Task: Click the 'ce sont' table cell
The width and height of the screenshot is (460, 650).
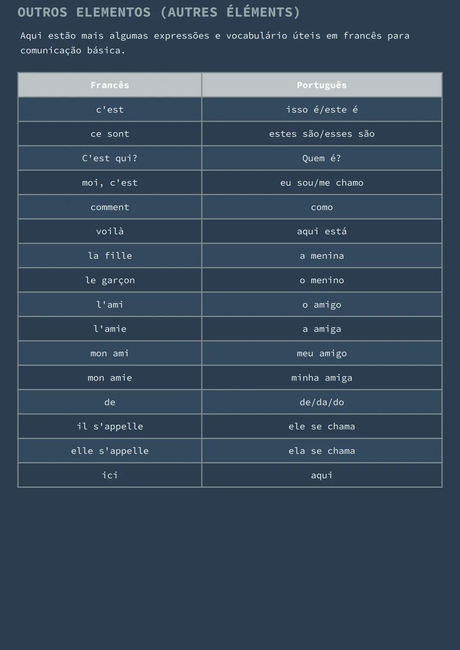Action: (x=110, y=134)
